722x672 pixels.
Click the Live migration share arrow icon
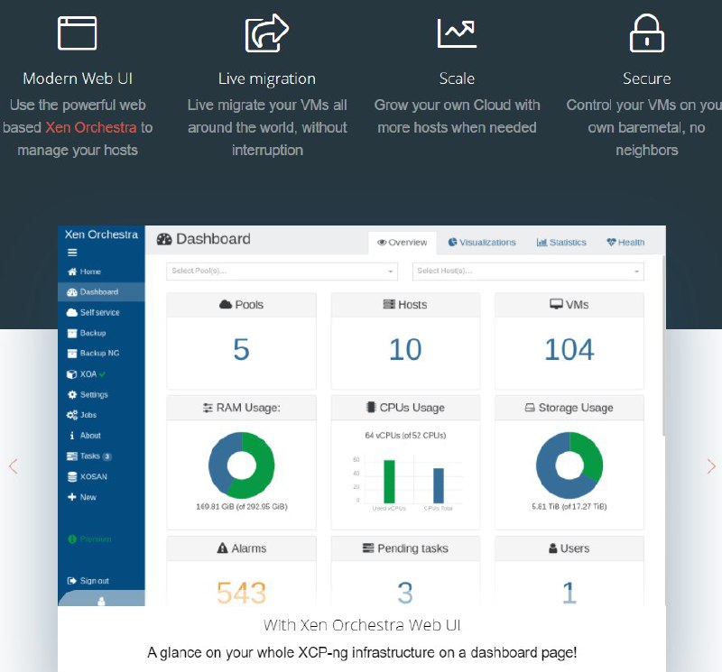(x=266, y=32)
